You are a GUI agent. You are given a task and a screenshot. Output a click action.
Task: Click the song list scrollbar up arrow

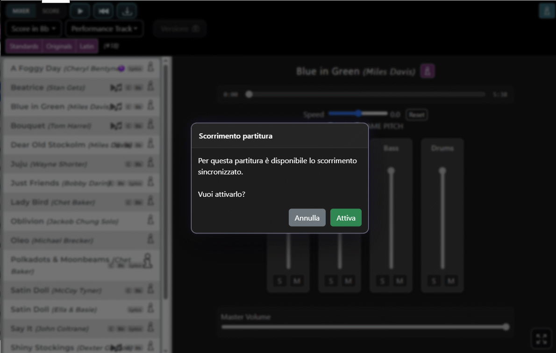point(165,61)
